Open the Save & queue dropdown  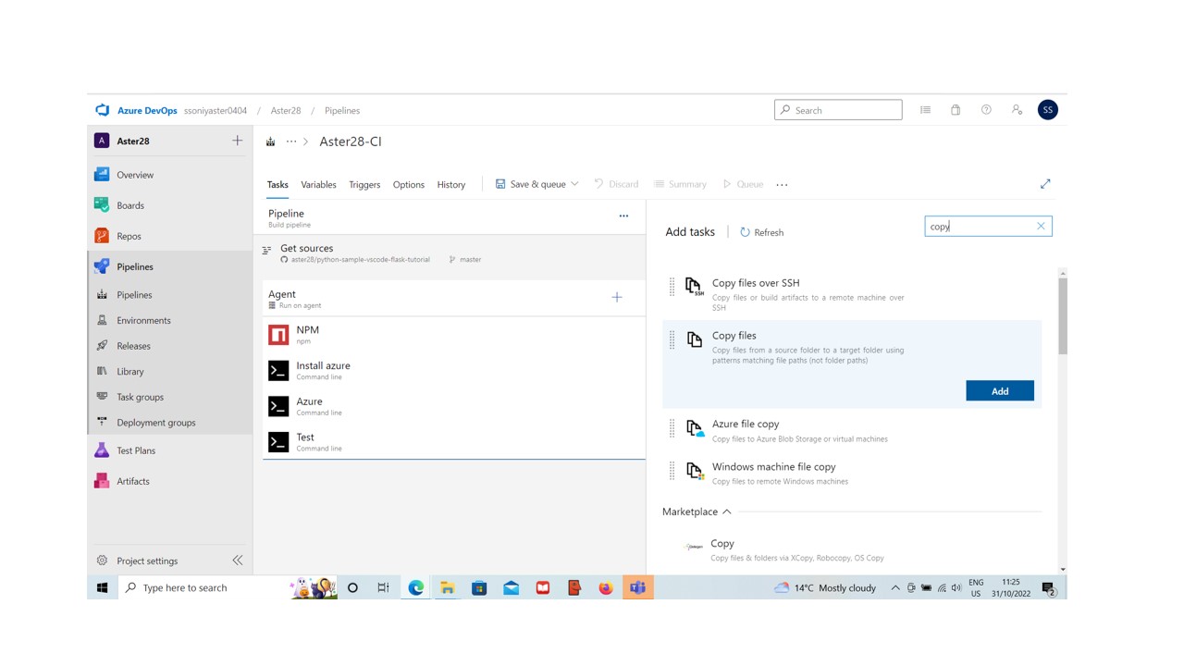[x=574, y=184]
